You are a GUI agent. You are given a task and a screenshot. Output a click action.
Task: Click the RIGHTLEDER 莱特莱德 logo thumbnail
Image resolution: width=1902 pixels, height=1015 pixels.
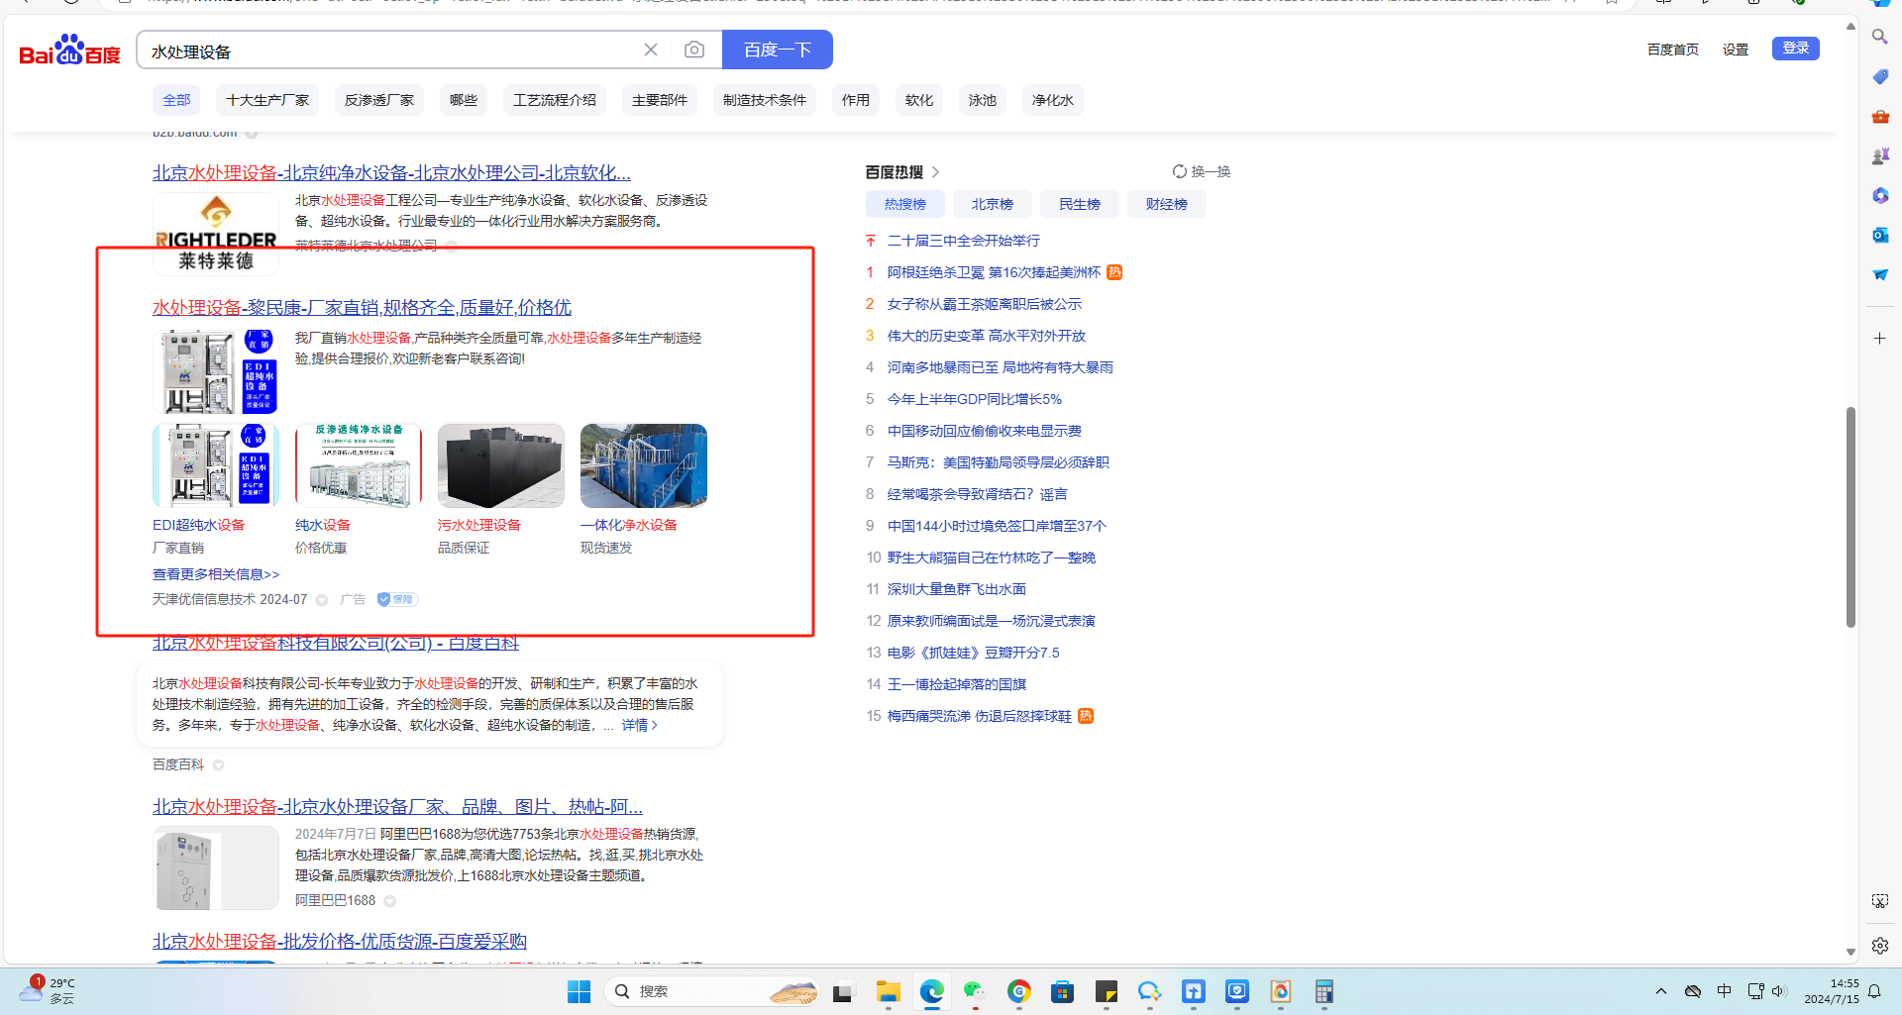pos(216,234)
